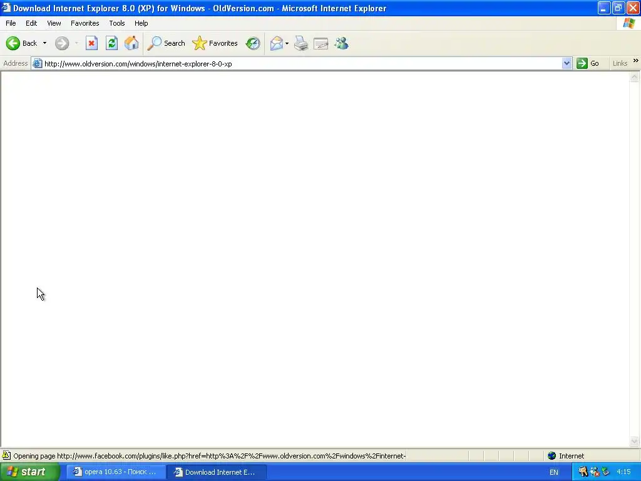The image size is (641, 481).
Task: Open the Windows Start button
Action: 30,472
